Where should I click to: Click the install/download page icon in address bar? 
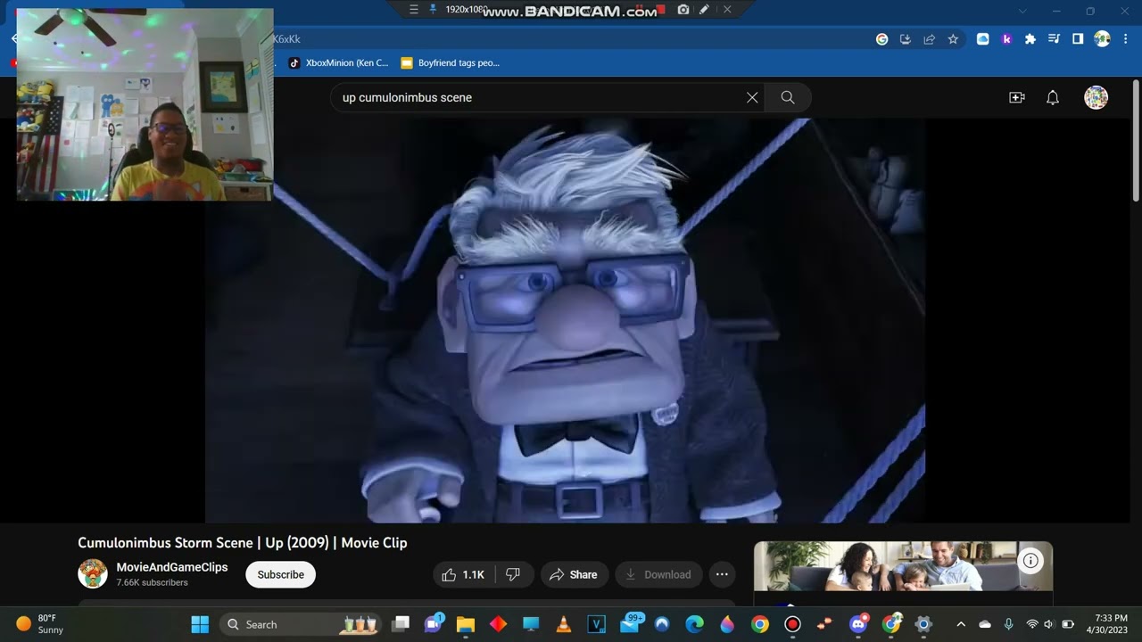(x=906, y=39)
